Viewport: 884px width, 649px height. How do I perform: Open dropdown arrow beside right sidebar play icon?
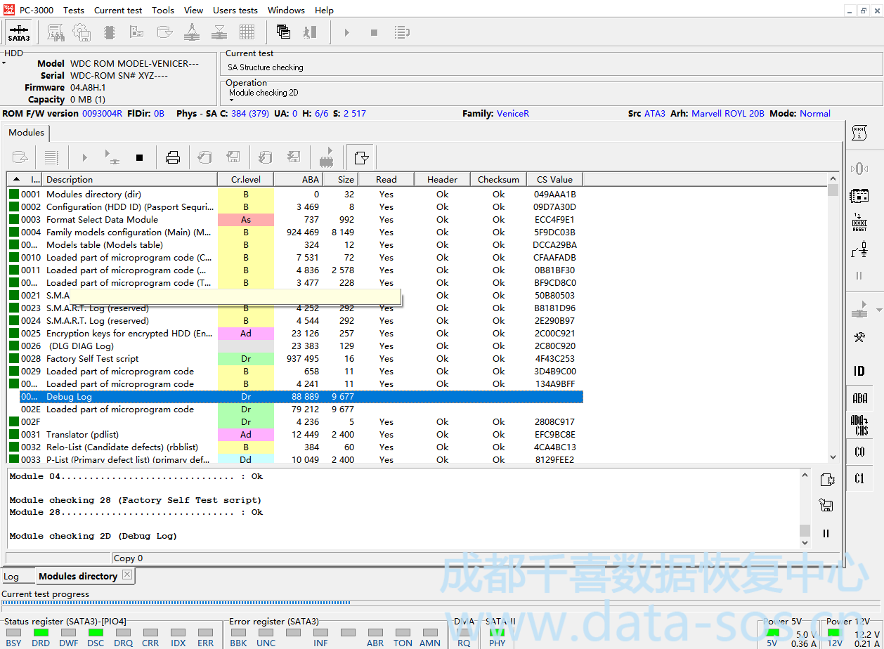pos(879,310)
